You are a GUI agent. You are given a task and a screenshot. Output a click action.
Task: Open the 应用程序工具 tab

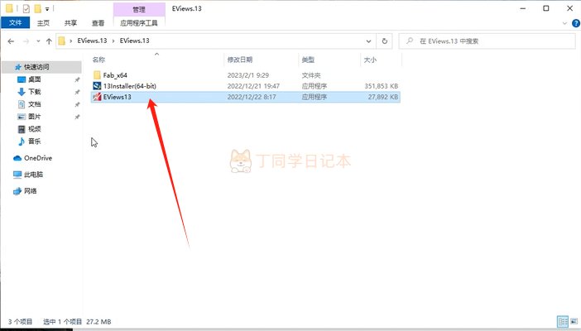coord(139,23)
